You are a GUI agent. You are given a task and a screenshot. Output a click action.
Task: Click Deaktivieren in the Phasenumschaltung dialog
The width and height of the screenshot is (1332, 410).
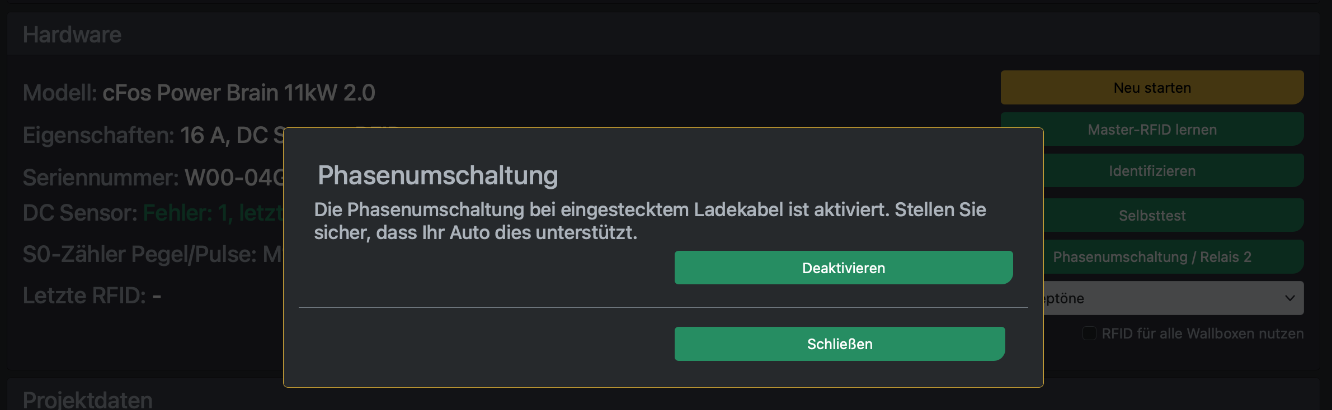(x=844, y=268)
